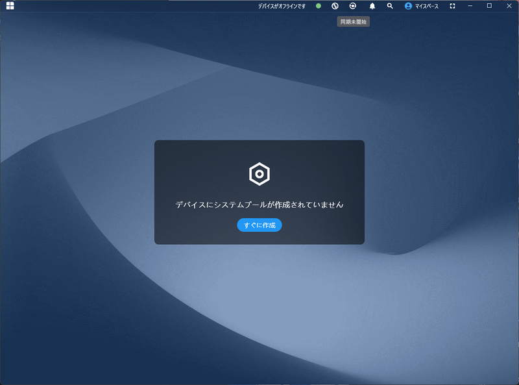Open the network connection globe icon
This screenshot has height=385, width=519.
(x=335, y=6)
